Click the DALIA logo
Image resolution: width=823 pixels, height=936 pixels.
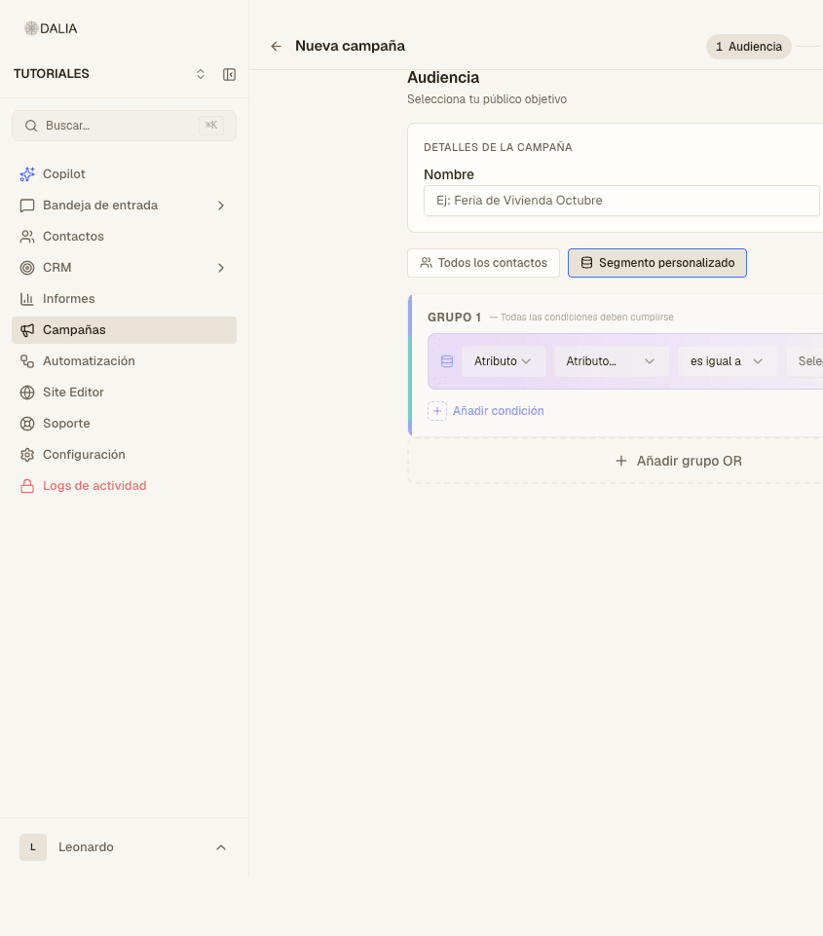51,28
